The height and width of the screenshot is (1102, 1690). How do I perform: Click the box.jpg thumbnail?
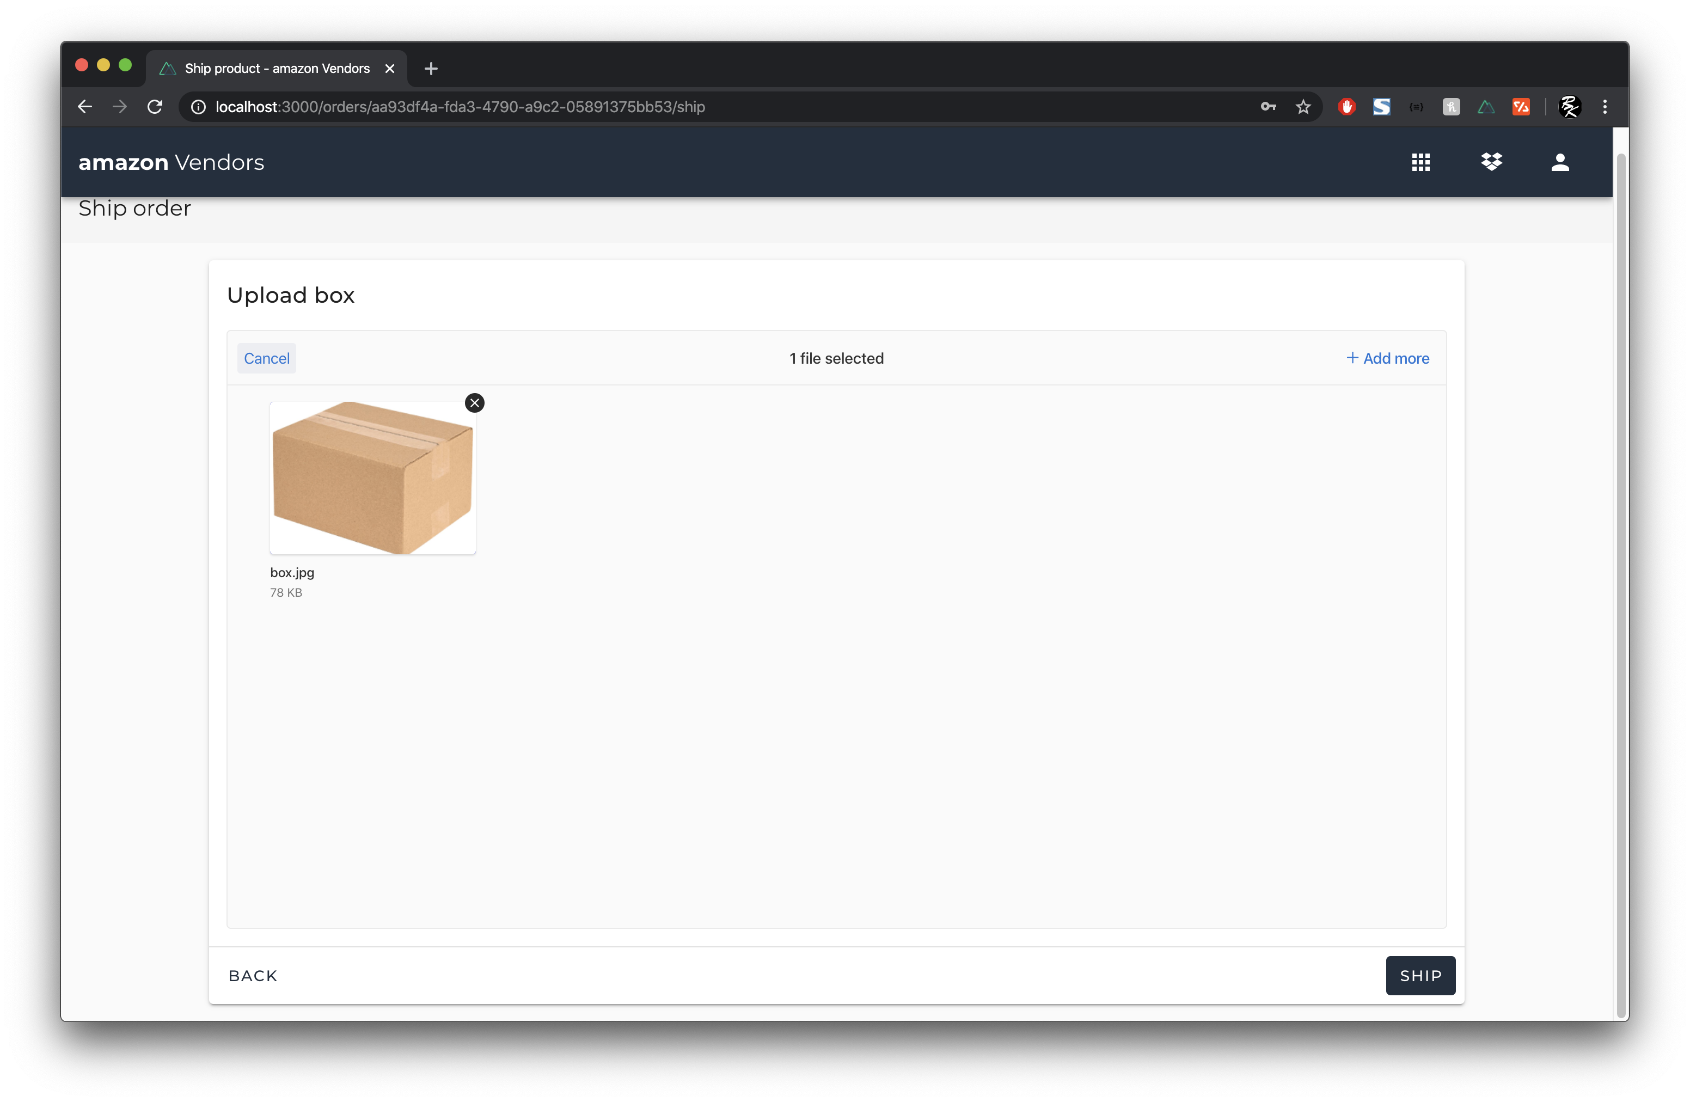(373, 477)
